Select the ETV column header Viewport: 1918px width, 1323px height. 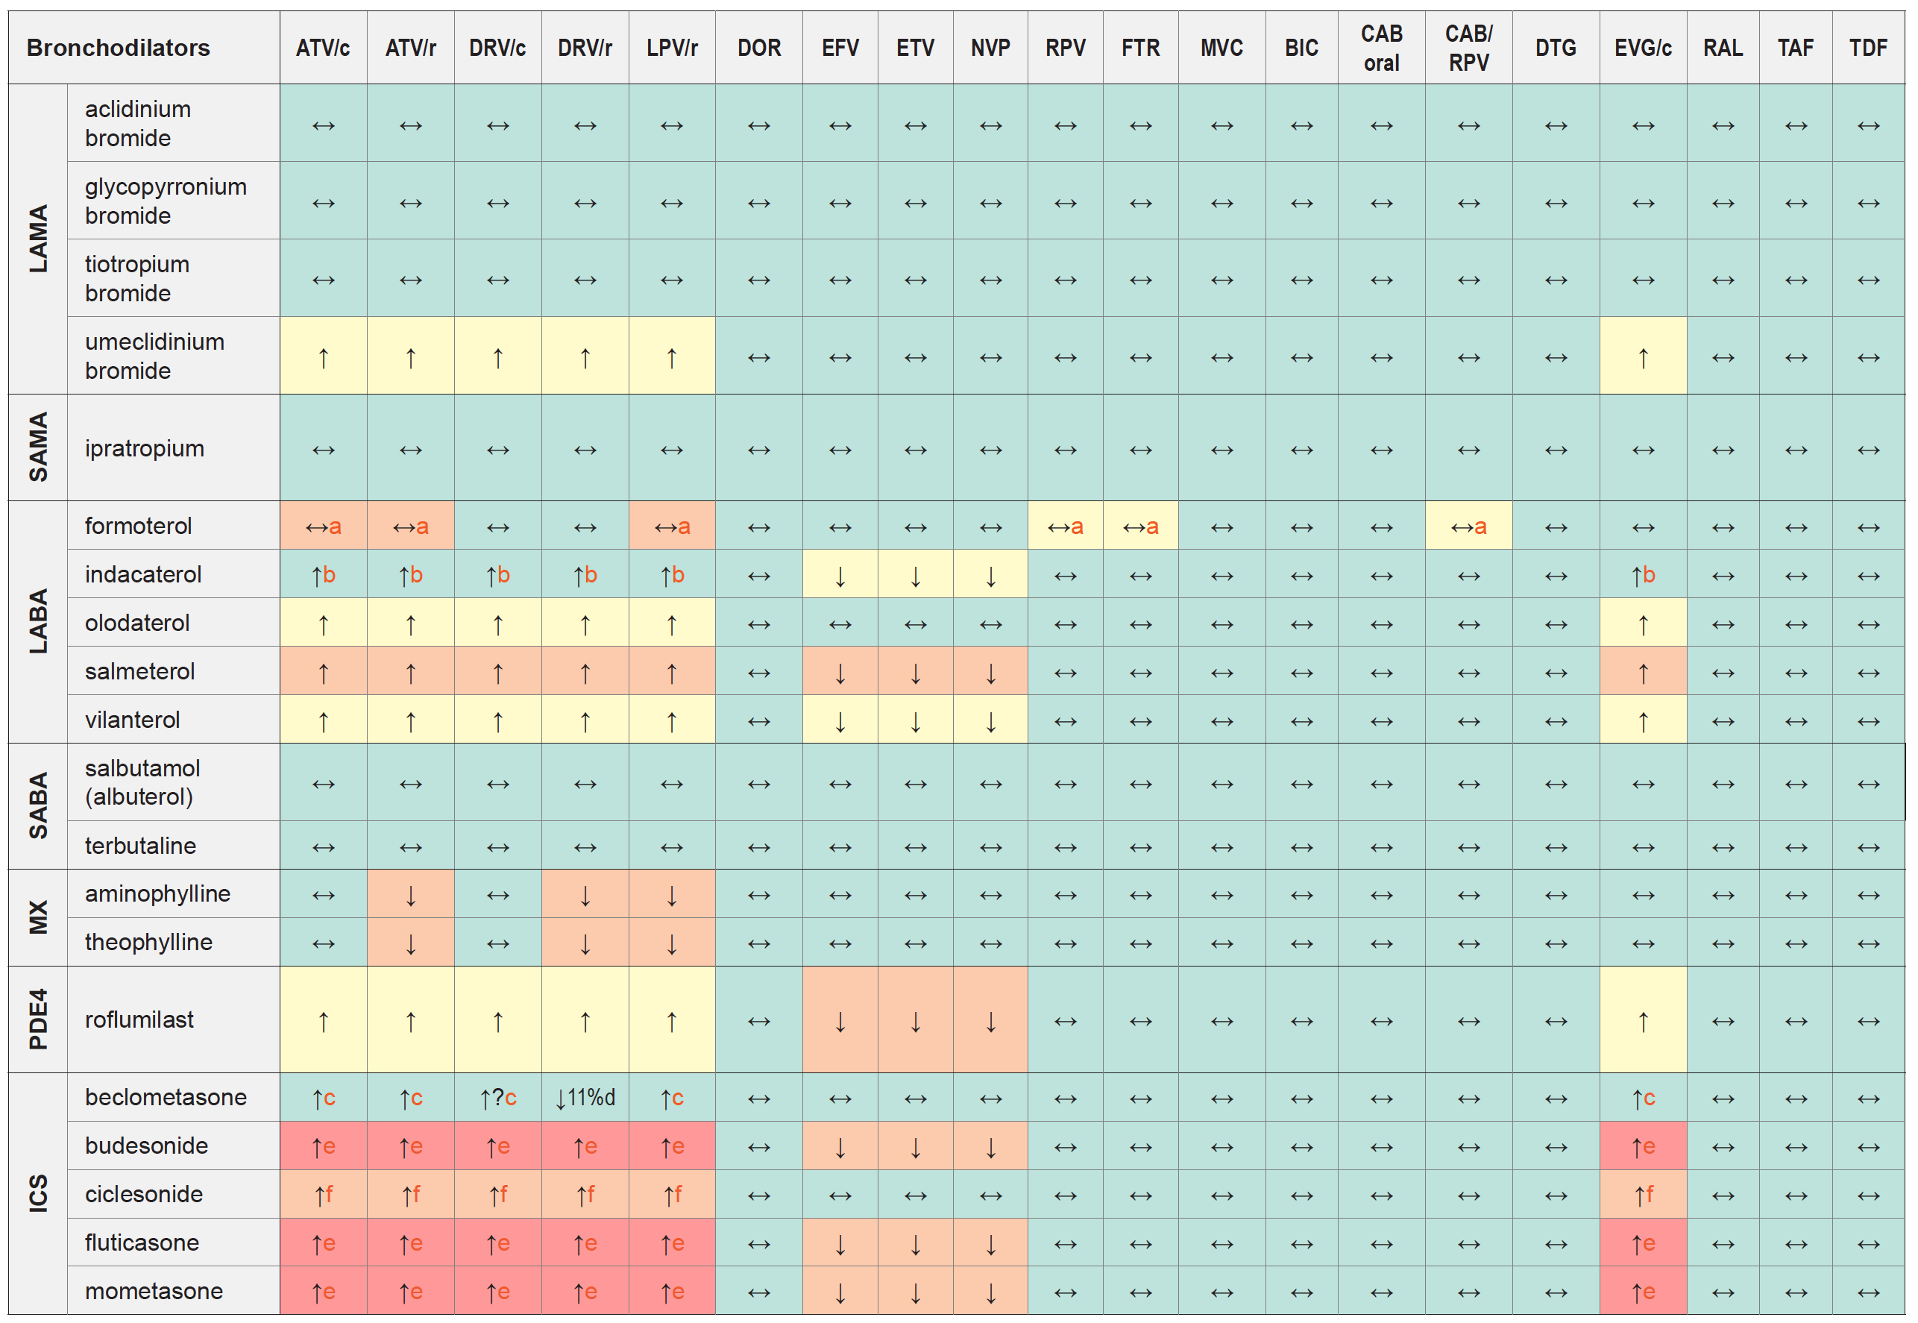915,48
